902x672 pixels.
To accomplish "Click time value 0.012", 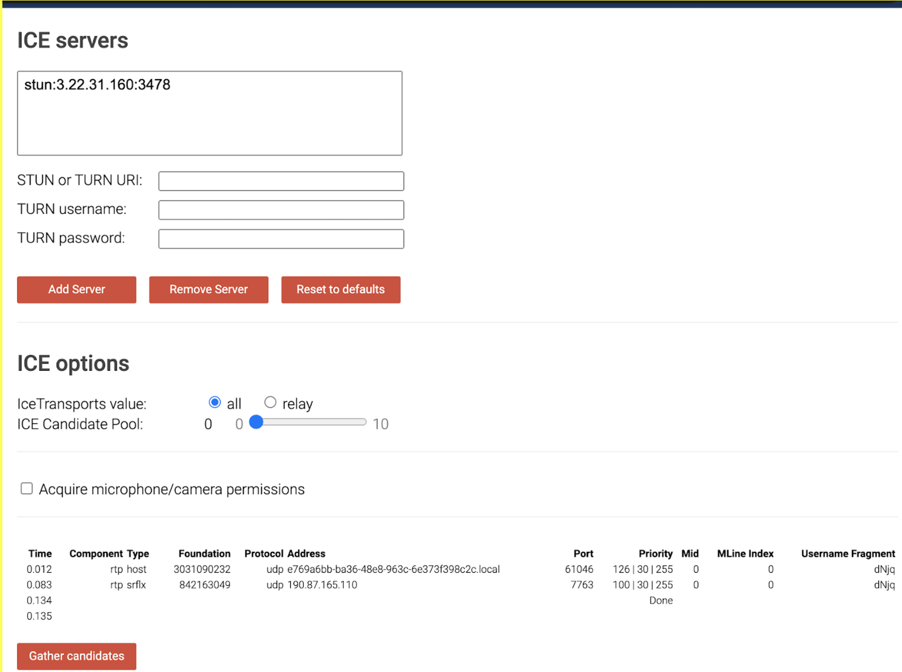I will click(x=39, y=569).
